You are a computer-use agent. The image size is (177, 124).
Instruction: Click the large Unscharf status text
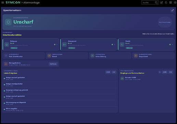click(x=23, y=22)
